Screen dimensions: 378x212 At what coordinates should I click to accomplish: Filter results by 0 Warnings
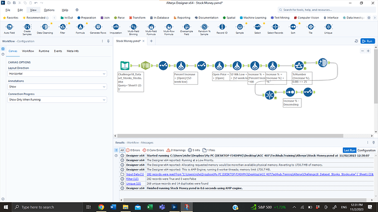pyautogui.click(x=176, y=150)
